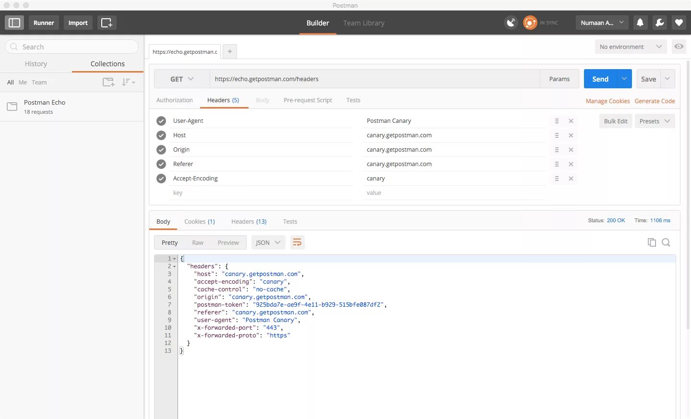
Task: Click the Import button
Action: coord(78,23)
